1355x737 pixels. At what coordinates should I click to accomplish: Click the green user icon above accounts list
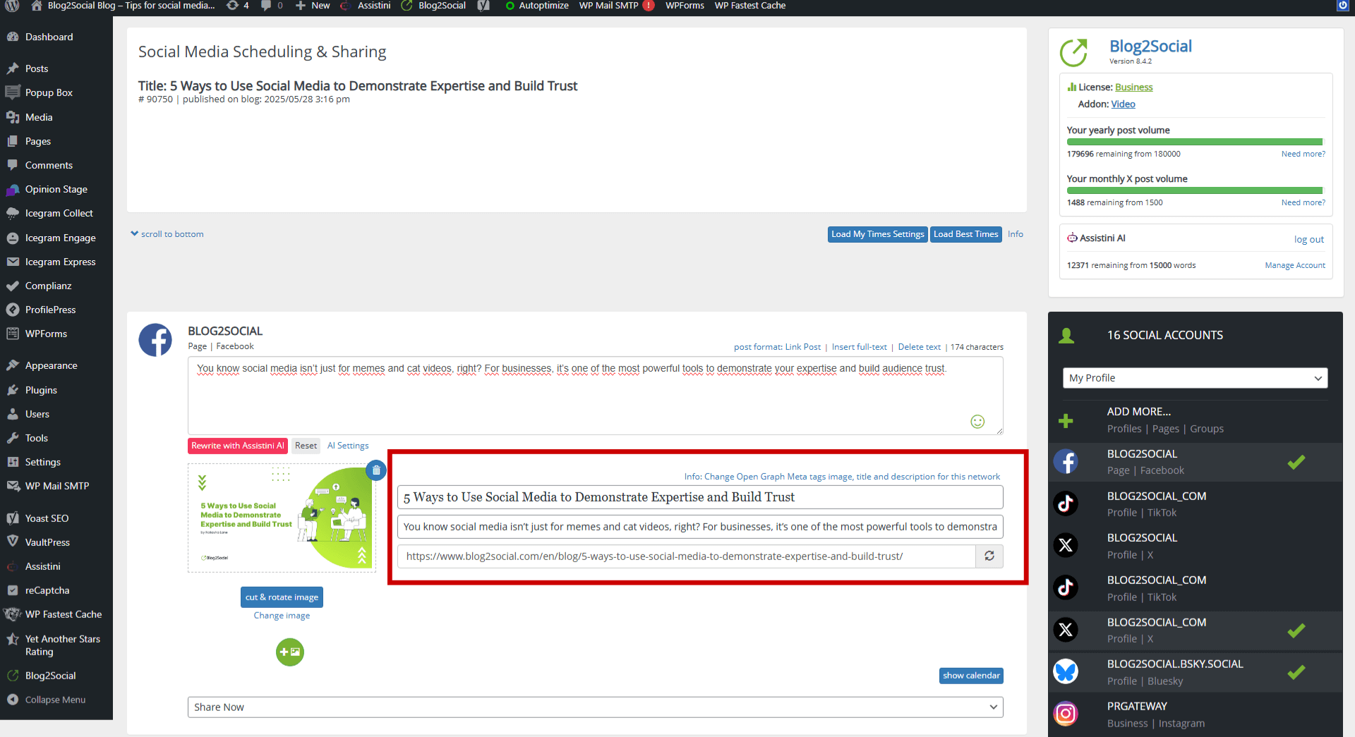point(1066,336)
